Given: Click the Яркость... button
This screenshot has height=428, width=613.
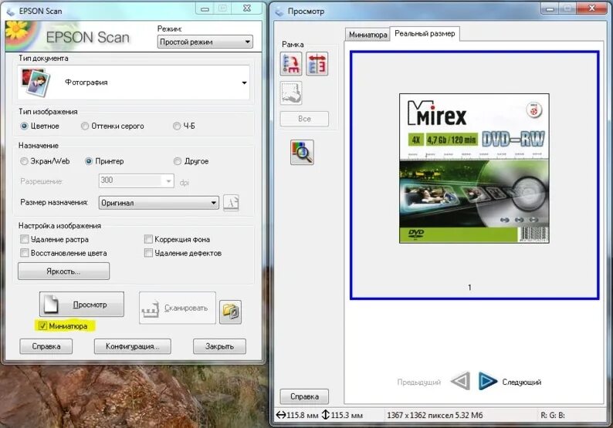Looking at the screenshot, I should 64,271.
